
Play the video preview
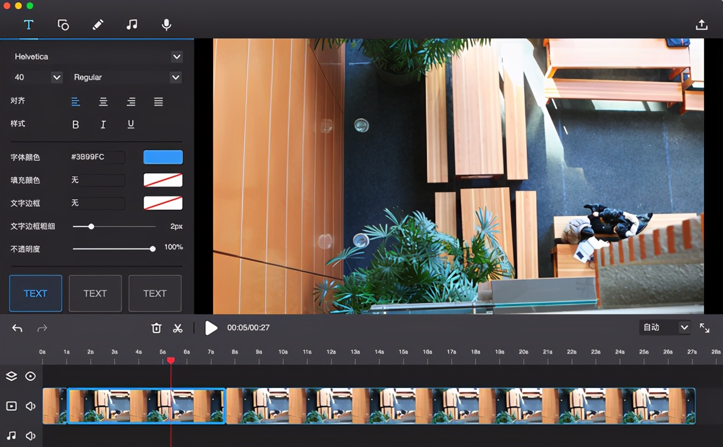[x=211, y=328]
